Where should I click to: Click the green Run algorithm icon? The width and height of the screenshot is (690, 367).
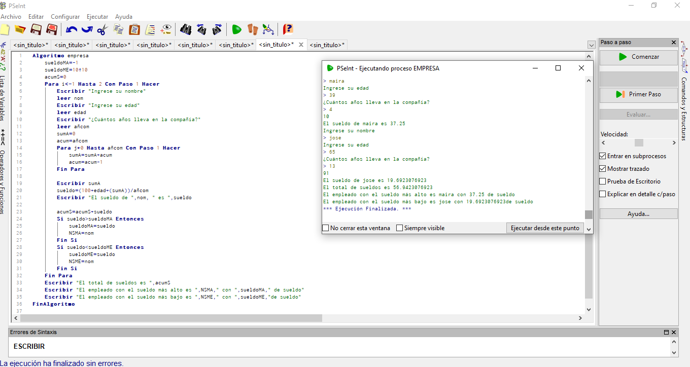236,29
